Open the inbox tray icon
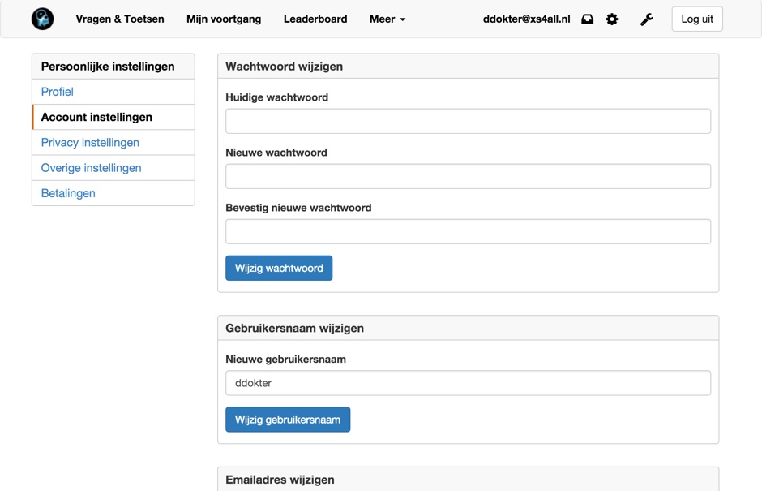 (x=587, y=19)
